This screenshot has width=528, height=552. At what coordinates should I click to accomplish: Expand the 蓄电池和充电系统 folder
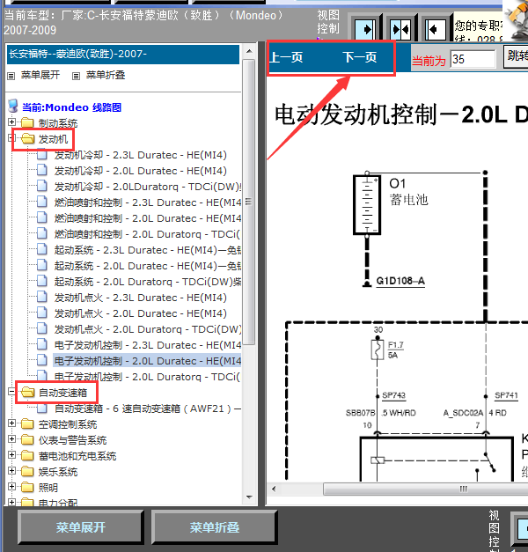pyautogui.click(x=11, y=455)
